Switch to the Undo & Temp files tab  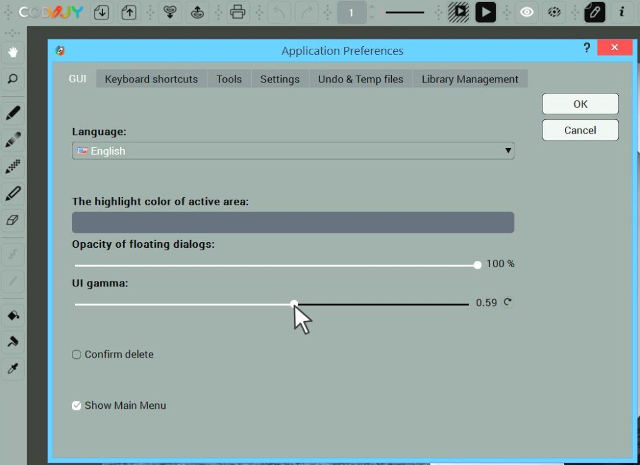tap(361, 79)
